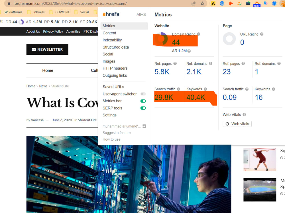This screenshot has width=285, height=213.
Task: Open the dark folder extension icon
Action: click(x=248, y=3)
